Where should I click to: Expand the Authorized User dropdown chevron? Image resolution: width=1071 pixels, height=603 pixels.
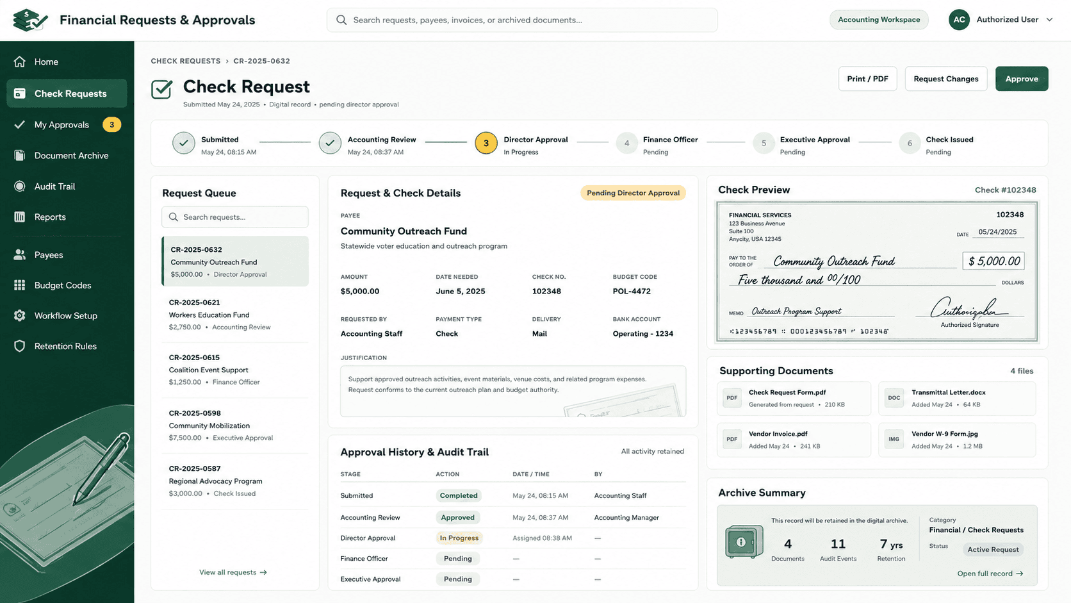pos(1049,20)
